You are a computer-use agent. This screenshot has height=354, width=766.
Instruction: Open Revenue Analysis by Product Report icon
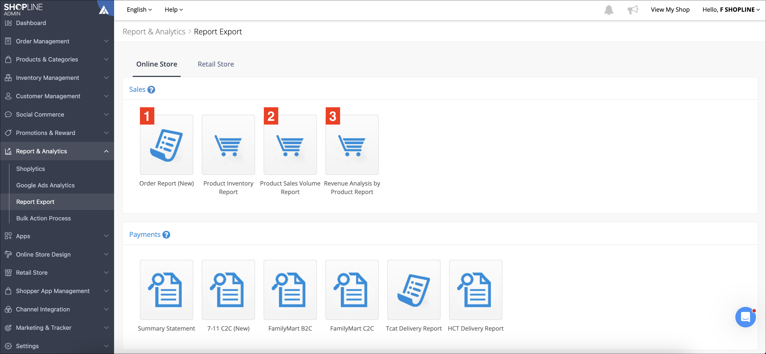click(x=352, y=145)
